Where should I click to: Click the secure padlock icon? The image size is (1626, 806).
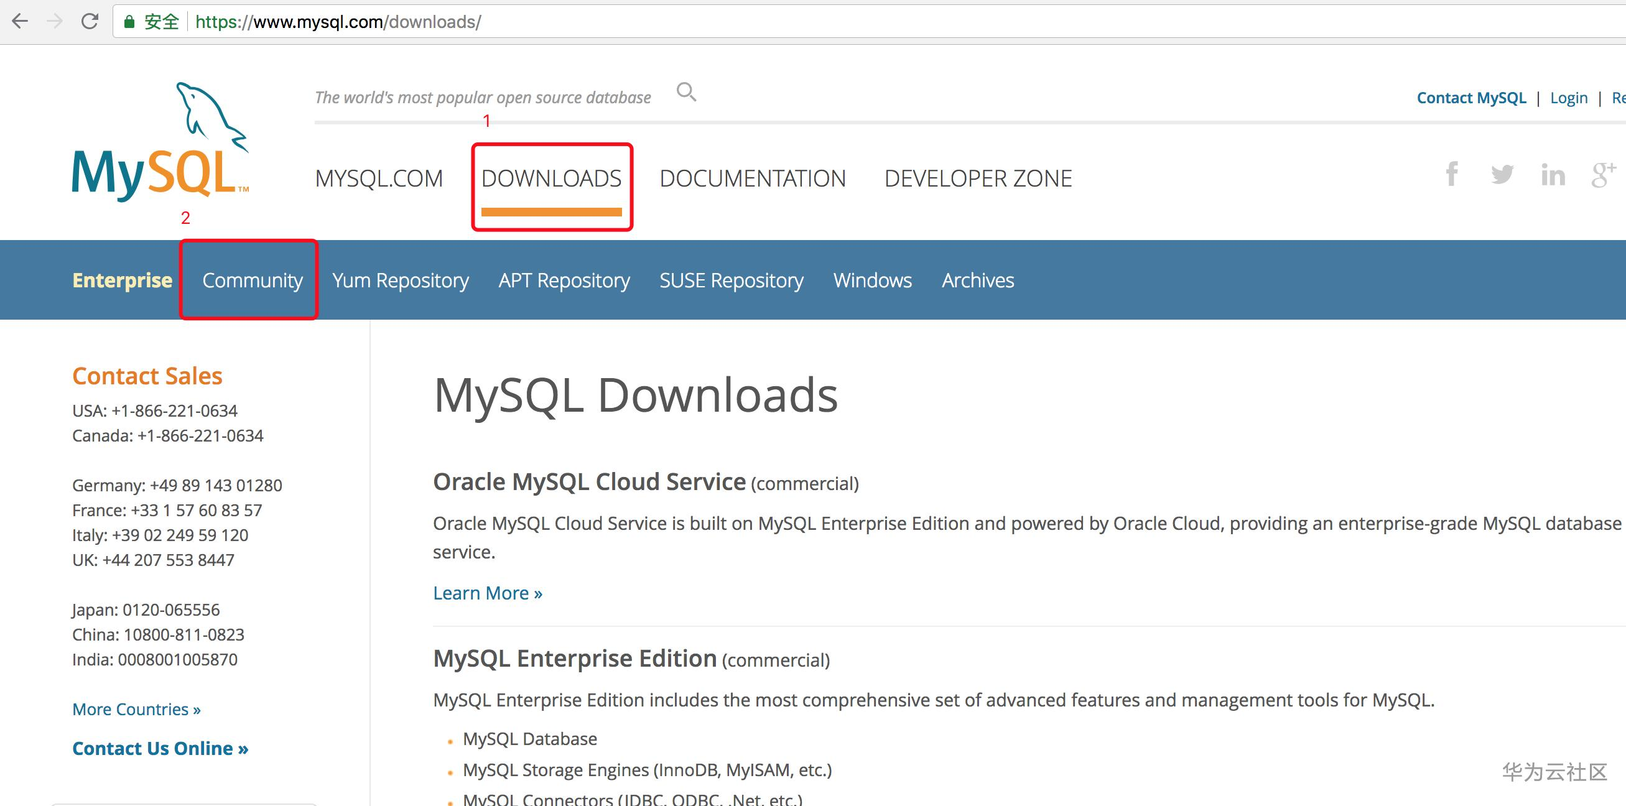point(129,22)
